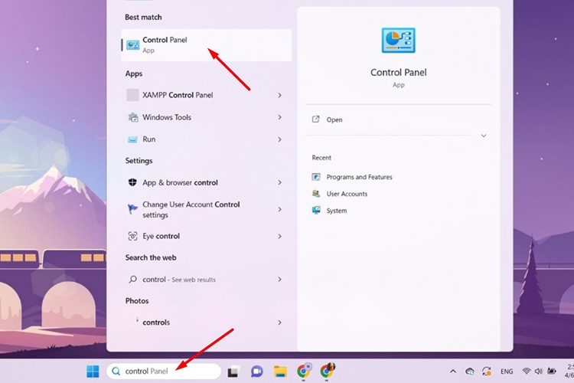574x383 pixels.
Task: Show hidden system tray icons
Action: [453, 372]
